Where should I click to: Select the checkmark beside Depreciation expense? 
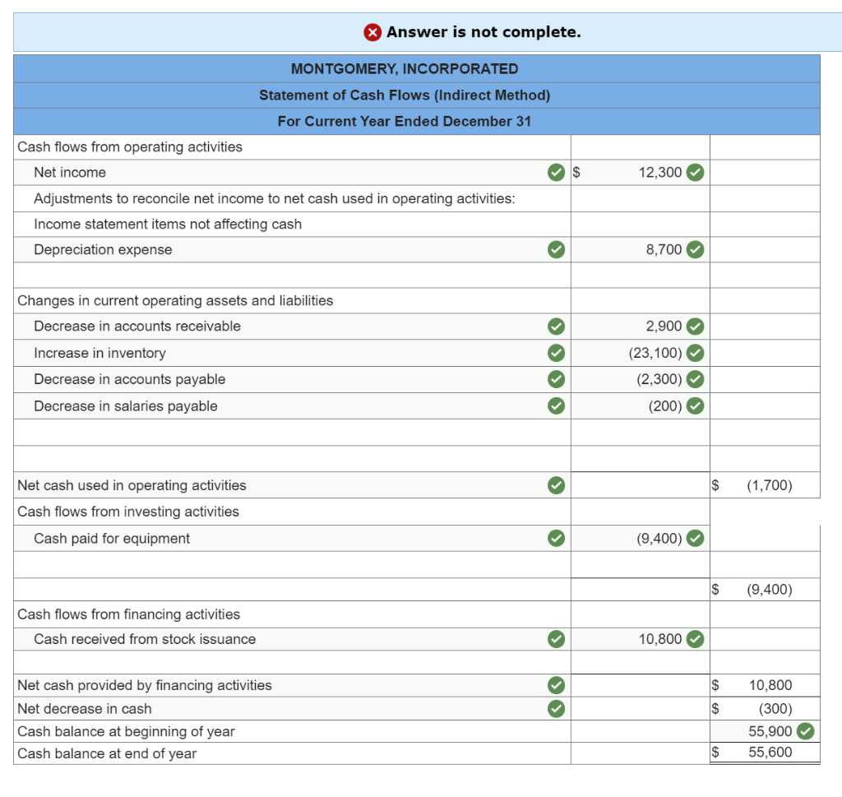[x=557, y=249]
